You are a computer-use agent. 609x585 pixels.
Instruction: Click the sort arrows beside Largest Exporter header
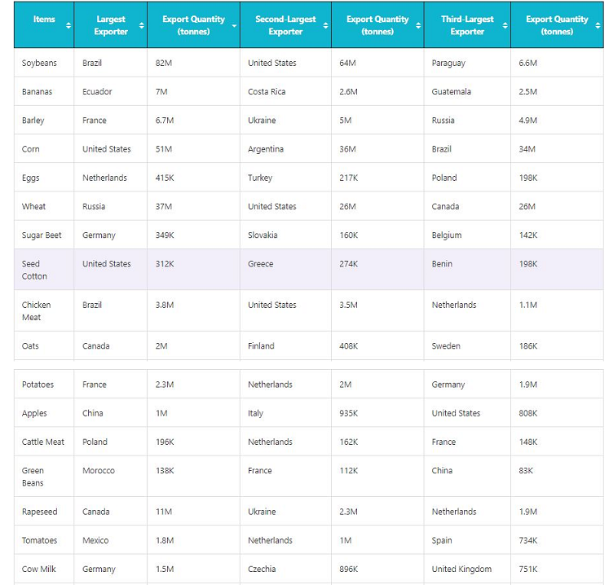(x=141, y=25)
